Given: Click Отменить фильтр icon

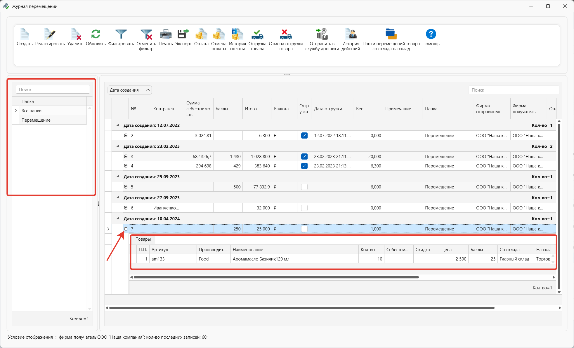Looking at the screenshot, I should 146,34.
